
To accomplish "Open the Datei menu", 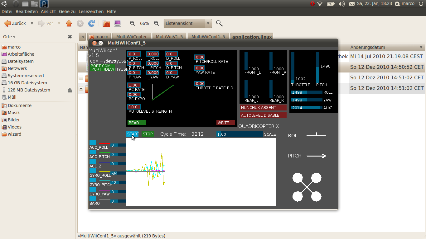I will click(7, 12).
